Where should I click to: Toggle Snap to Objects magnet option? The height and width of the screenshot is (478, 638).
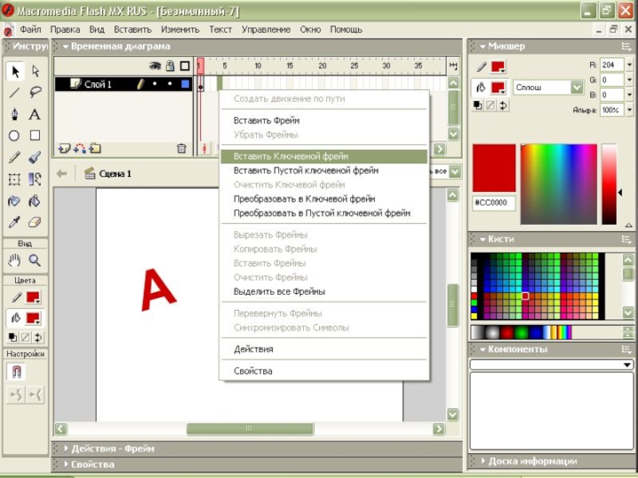pos(16,372)
